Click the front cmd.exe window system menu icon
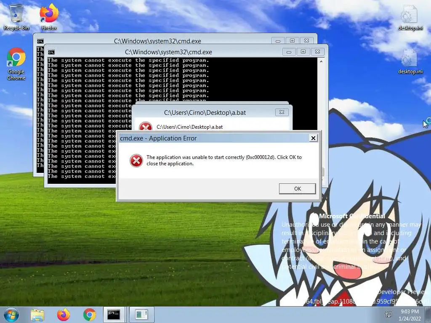This screenshot has width=431, height=323. coord(51,52)
